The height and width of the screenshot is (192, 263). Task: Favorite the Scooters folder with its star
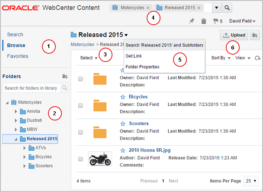pos(123,124)
